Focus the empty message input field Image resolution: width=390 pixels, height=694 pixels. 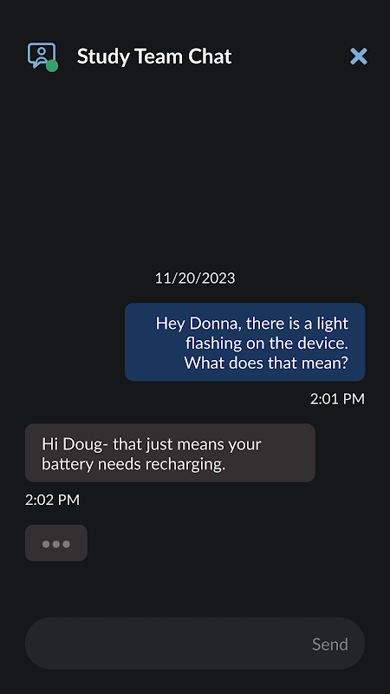[x=195, y=644]
